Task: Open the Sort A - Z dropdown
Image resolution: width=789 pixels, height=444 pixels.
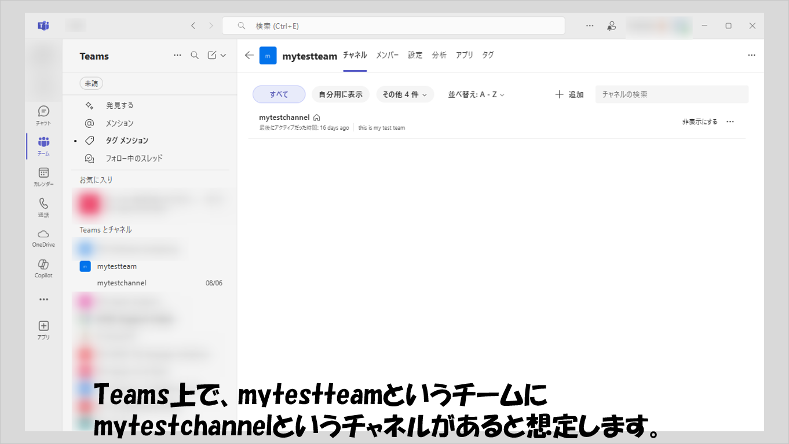Action: tap(476, 94)
